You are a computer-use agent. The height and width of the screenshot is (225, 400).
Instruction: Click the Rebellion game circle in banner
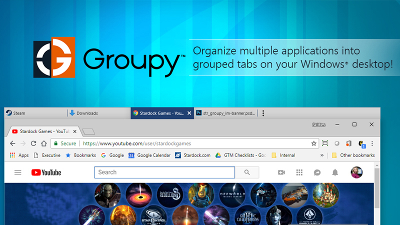170,195
